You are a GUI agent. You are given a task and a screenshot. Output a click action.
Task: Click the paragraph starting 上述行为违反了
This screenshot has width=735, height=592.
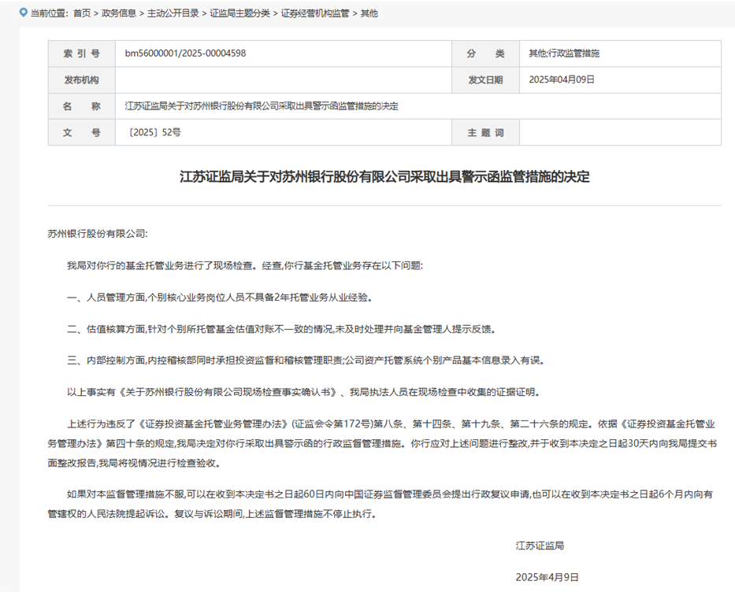(x=382, y=443)
